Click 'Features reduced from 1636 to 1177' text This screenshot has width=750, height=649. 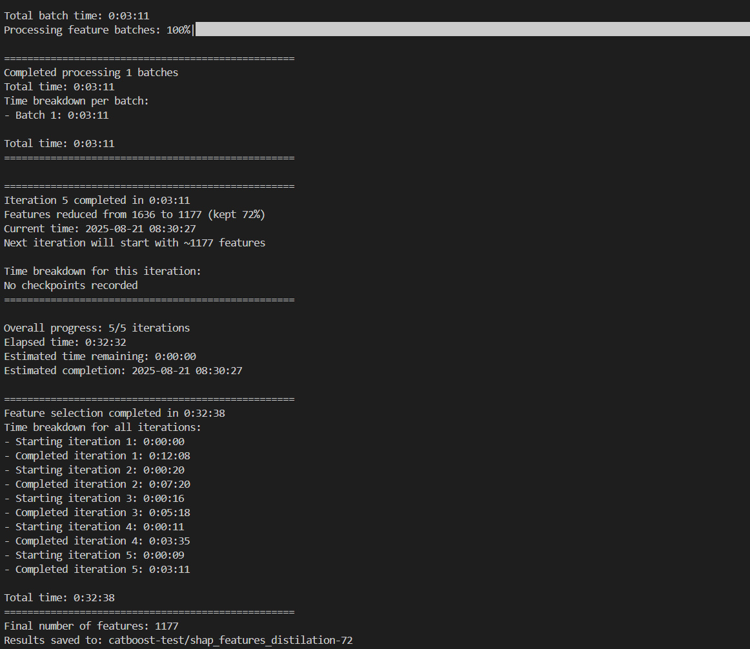tap(134, 214)
